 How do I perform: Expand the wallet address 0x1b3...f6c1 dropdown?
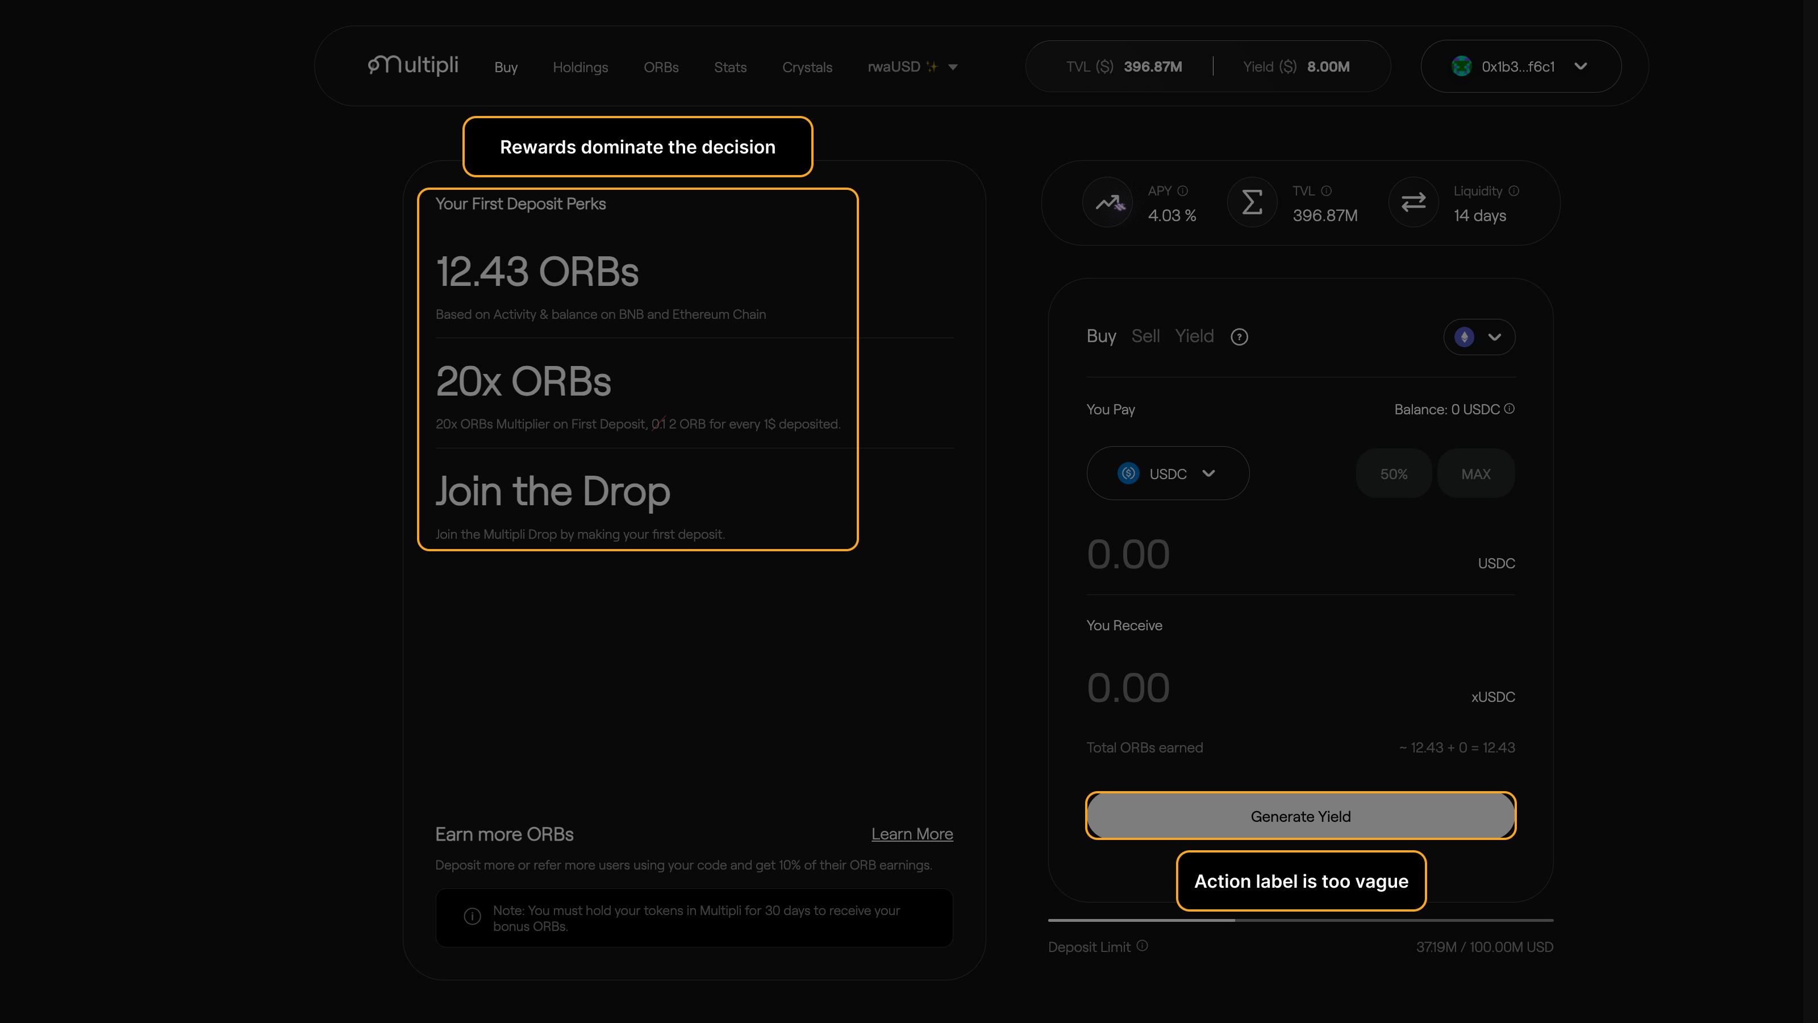coord(1581,66)
